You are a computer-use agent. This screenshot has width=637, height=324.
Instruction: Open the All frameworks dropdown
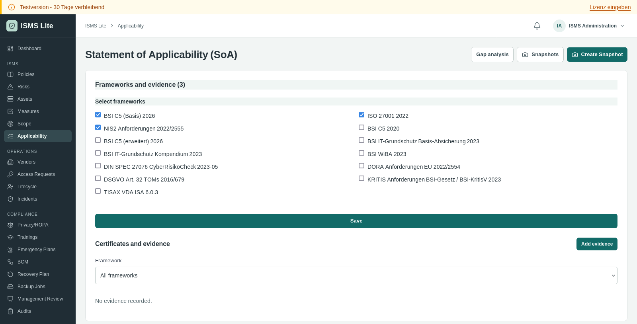[356, 275]
